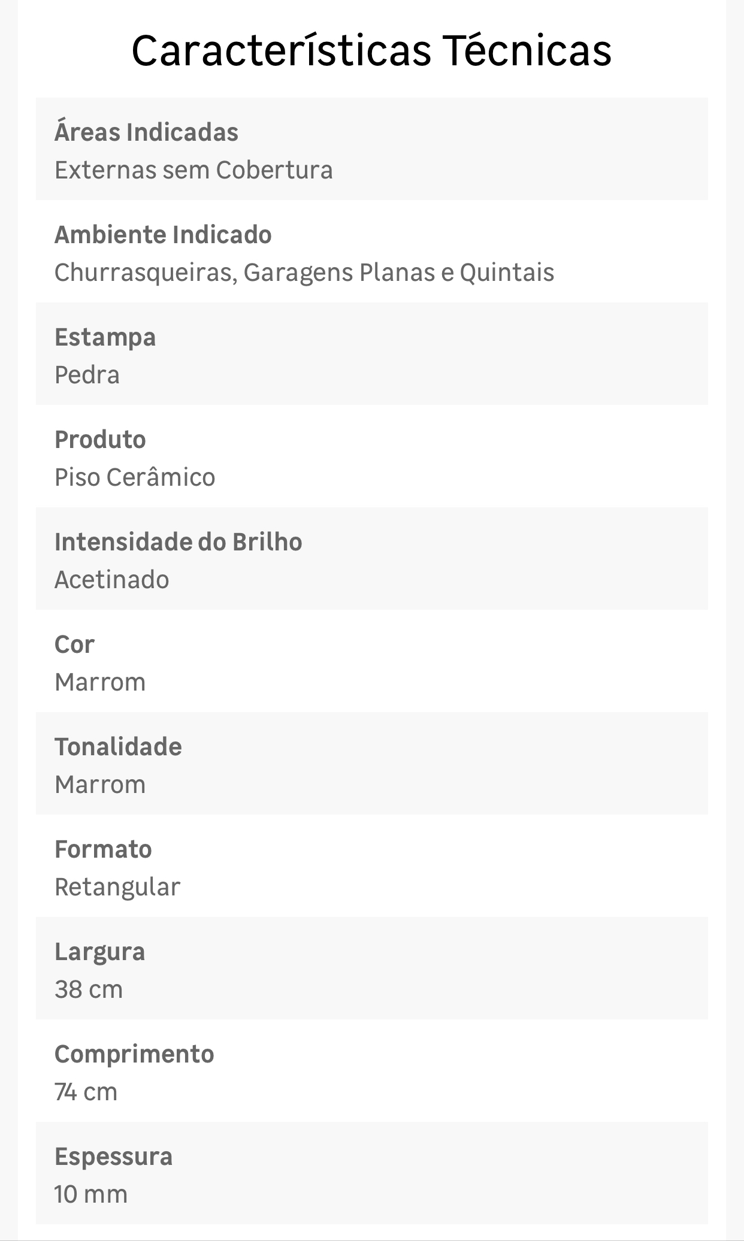Click the Externas sem Cobertura value
This screenshot has height=1241, width=744.
point(193,170)
